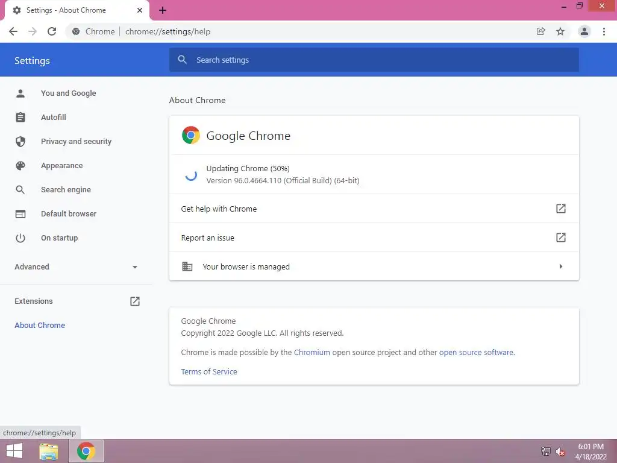Screen dimensions: 617x463
Task: Open On startup settings
Action: tap(60, 238)
